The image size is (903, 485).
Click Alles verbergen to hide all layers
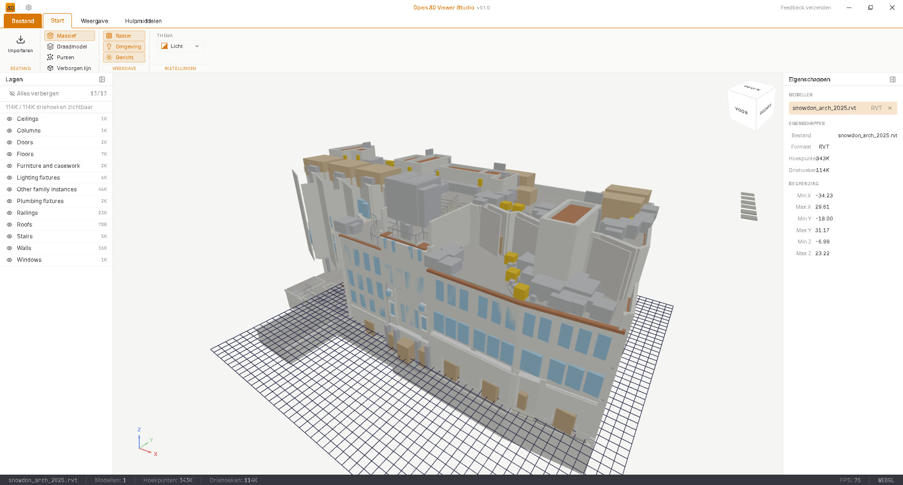(x=34, y=94)
